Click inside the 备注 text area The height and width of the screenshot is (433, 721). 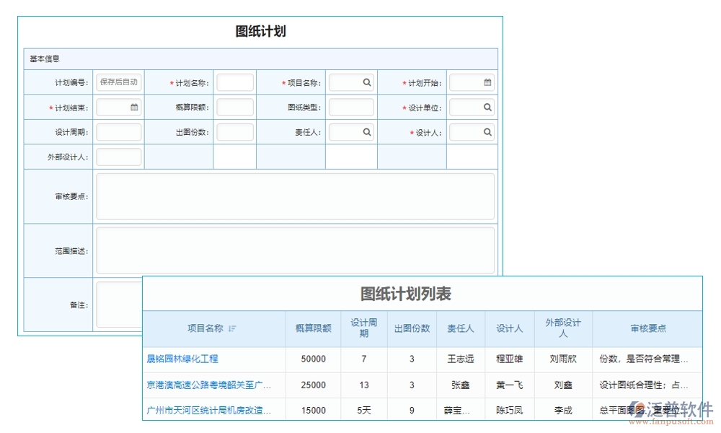118,303
